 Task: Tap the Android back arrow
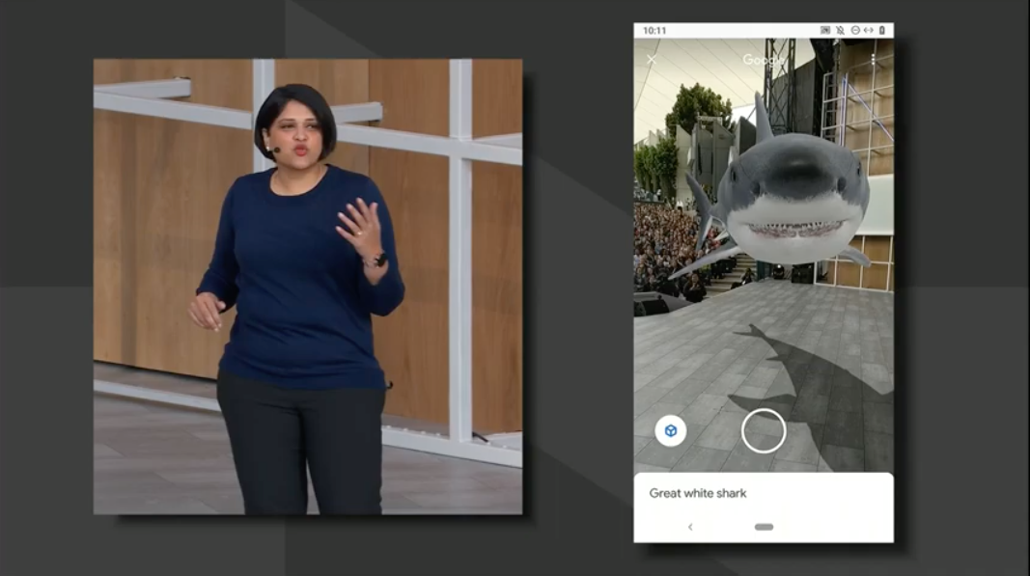pyautogui.click(x=690, y=527)
